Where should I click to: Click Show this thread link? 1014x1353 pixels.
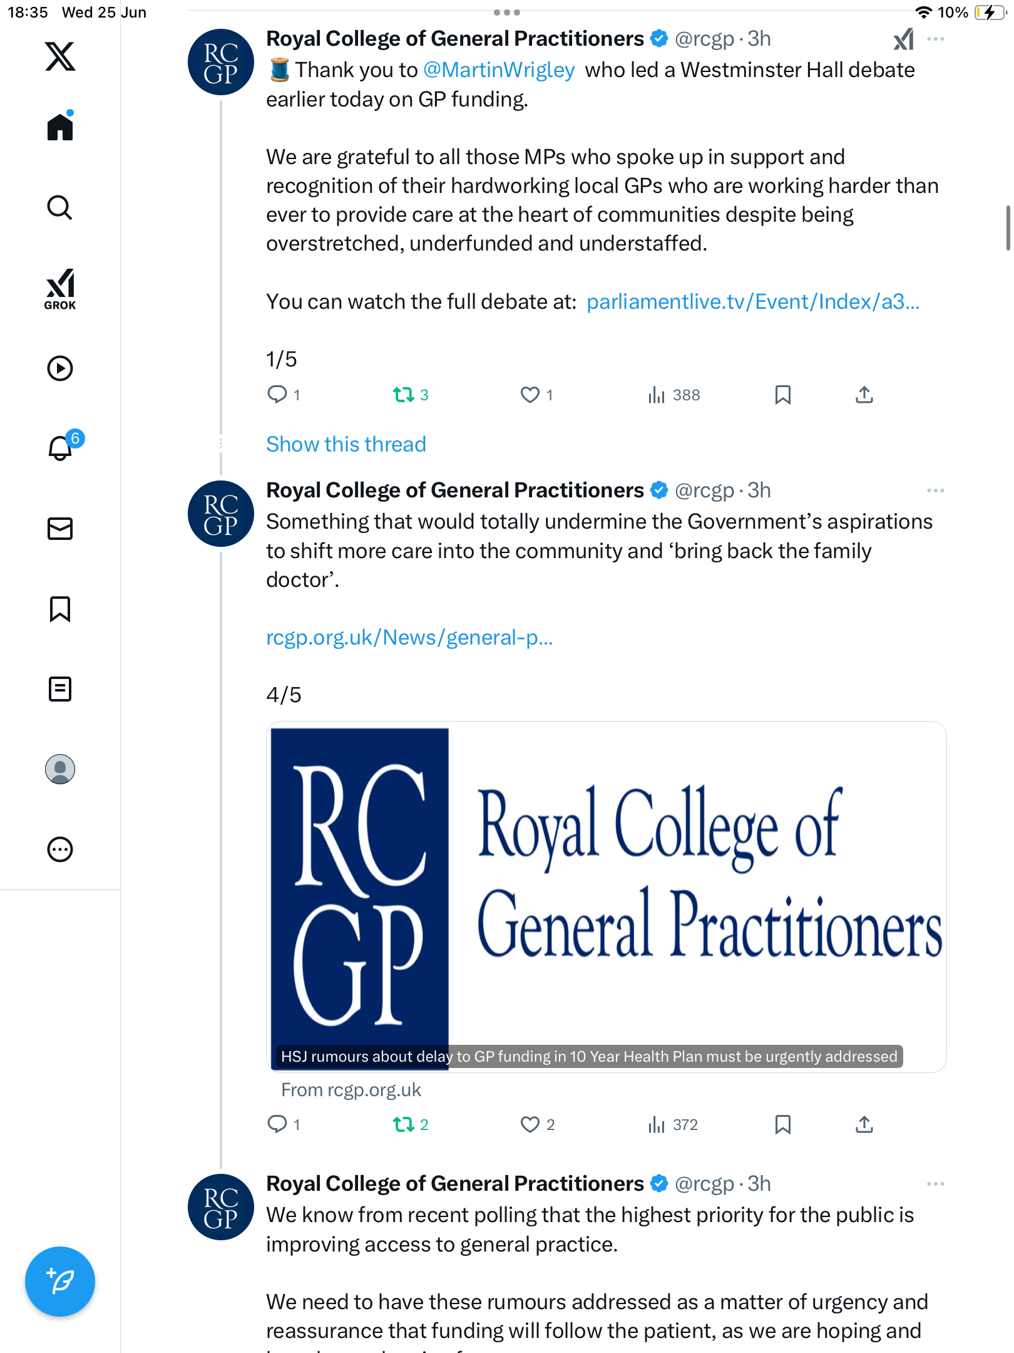click(346, 444)
